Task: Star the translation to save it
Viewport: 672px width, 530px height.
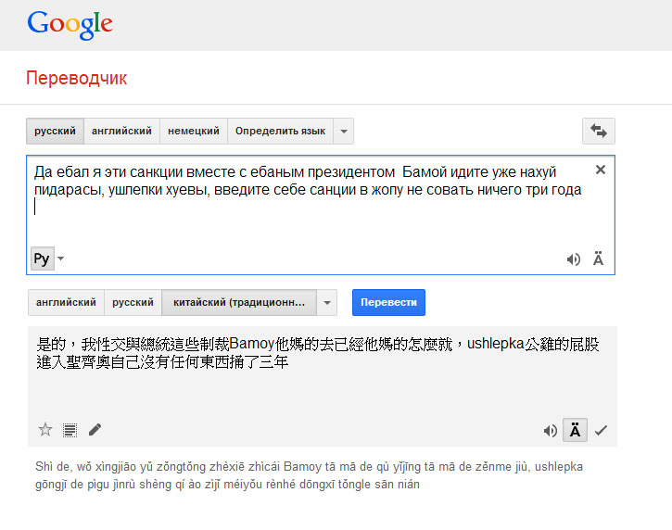Action: click(x=45, y=429)
